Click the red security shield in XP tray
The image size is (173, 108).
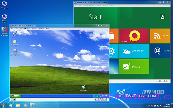95,96
